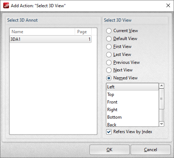The image size is (174, 158).
Task: Select Top in named views list
Action: (132, 95)
